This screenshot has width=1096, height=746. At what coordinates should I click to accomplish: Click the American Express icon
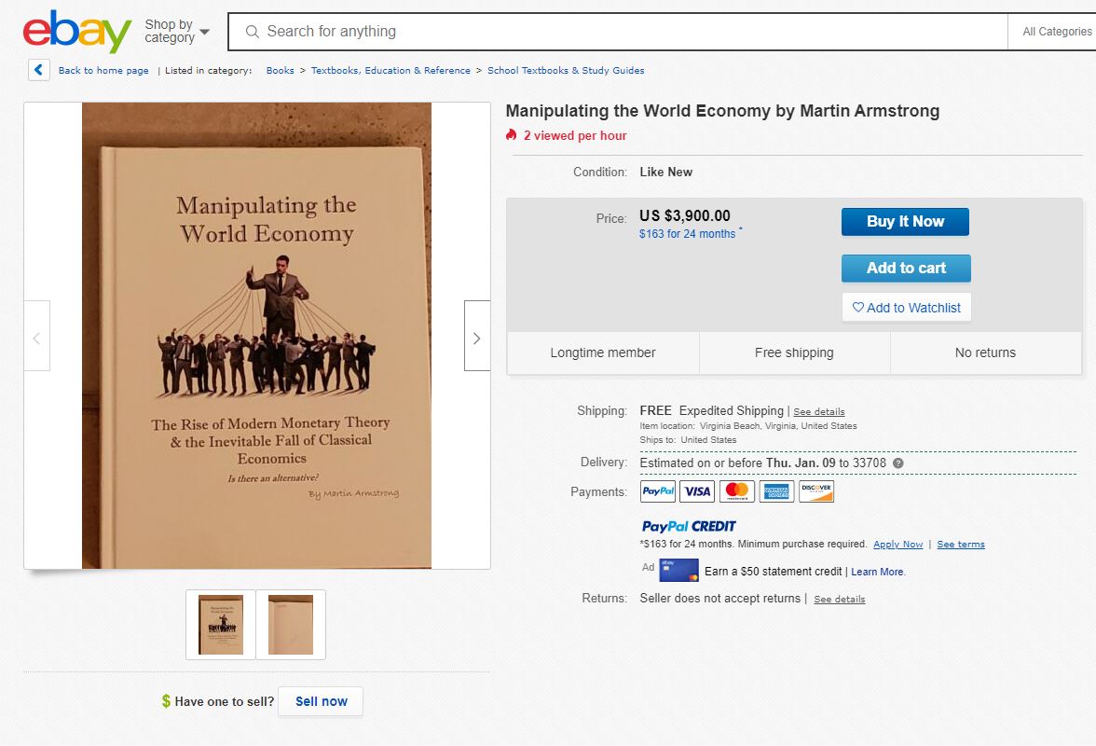point(776,491)
